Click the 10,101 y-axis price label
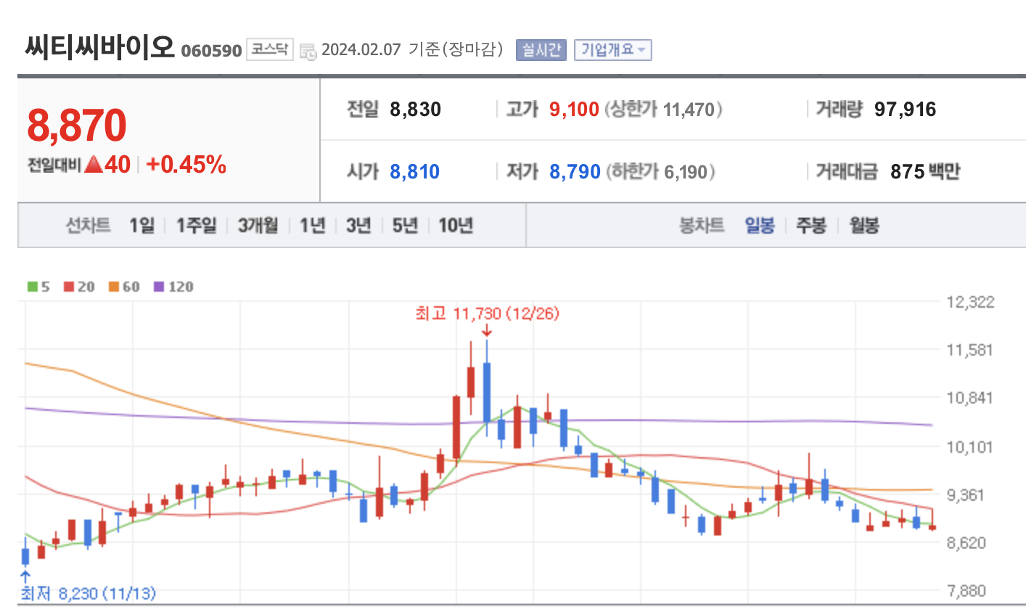 pos(969,446)
